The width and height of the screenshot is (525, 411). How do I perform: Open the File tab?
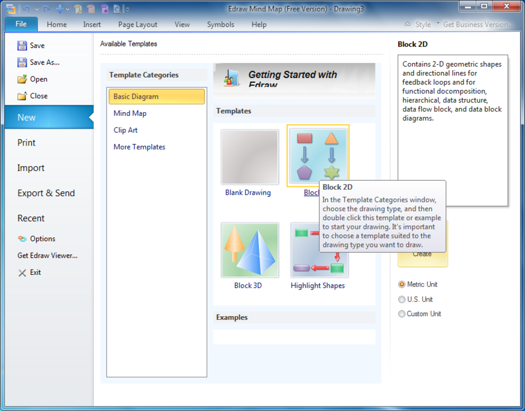click(x=21, y=24)
